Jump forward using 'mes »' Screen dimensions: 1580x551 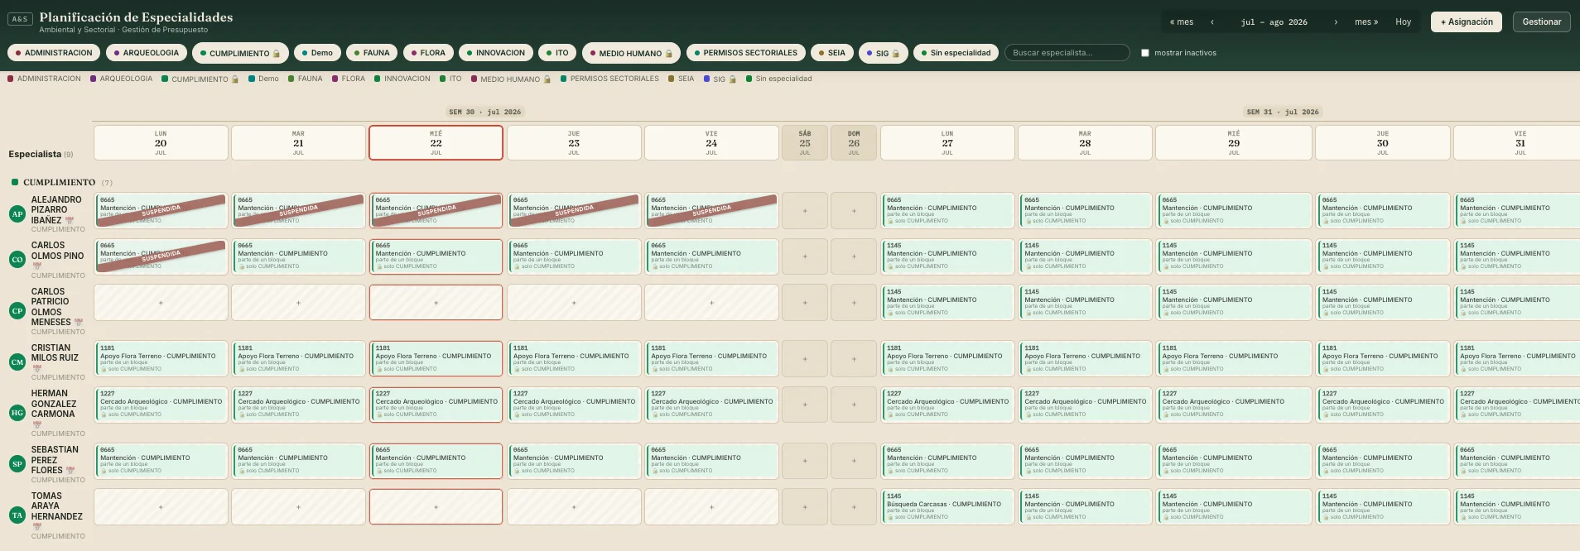coord(1366,22)
